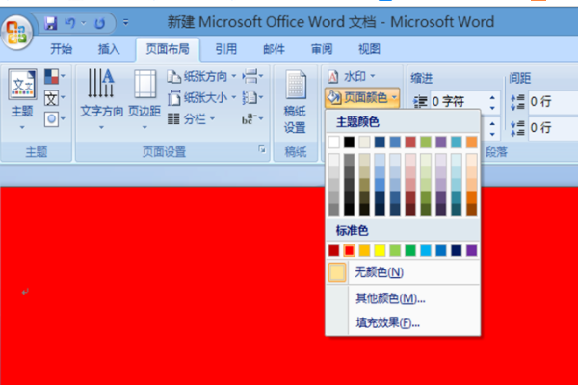The height and width of the screenshot is (385, 578).
Task: Save the document from quick access toolbar
Action: 50,23
